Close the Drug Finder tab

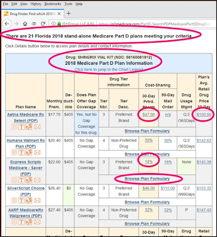coord(59,14)
